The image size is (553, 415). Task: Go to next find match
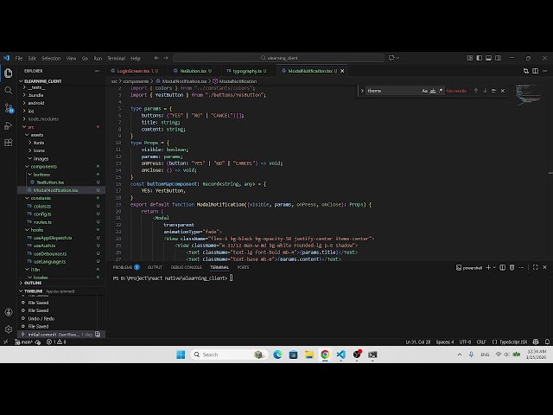click(485, 91)
